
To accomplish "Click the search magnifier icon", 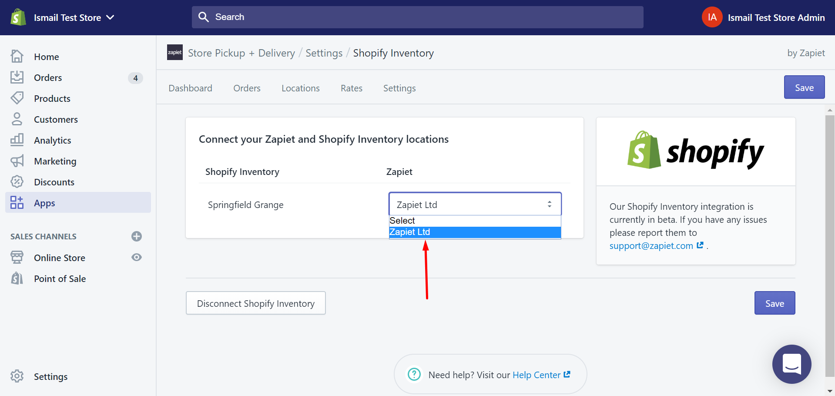I will (203, 17).
